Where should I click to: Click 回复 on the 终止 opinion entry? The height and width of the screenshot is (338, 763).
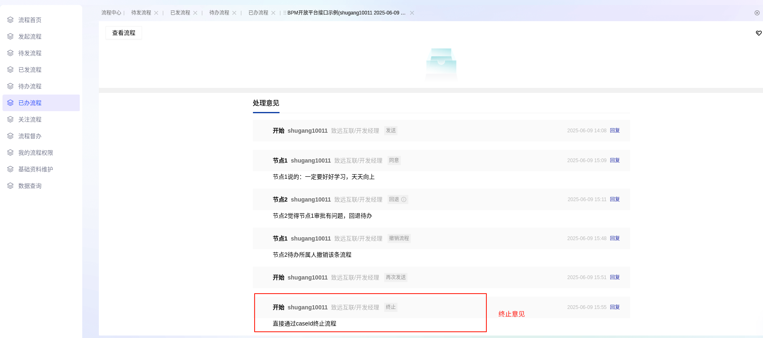coord(615,307)
